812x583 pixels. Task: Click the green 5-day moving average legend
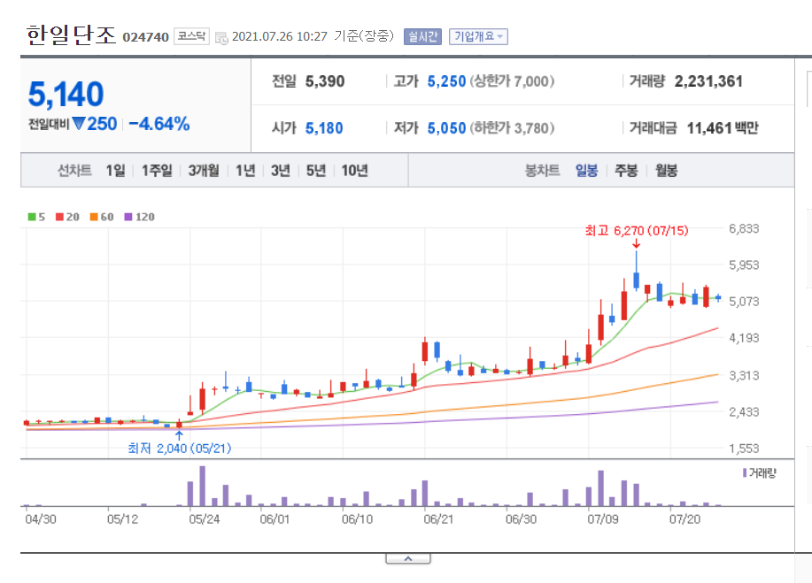[x=36, y=217]
